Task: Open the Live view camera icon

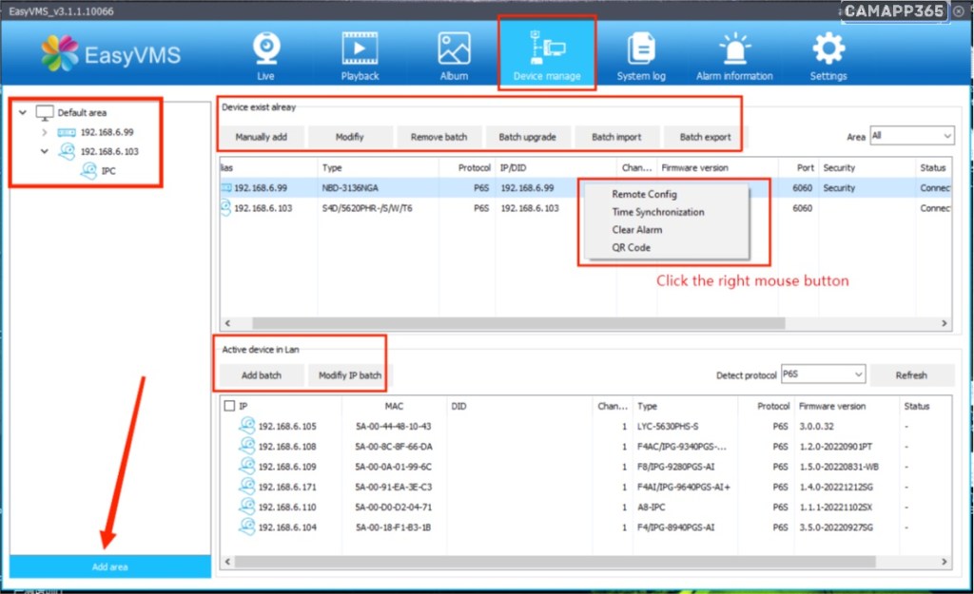Action: [x=266, y=49]
